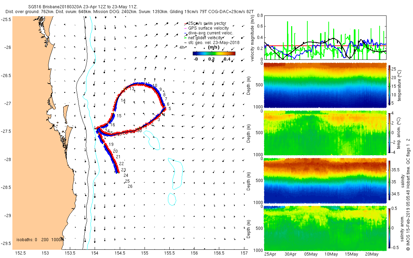Click the temp. anom. colorbar

pos(390,132)
